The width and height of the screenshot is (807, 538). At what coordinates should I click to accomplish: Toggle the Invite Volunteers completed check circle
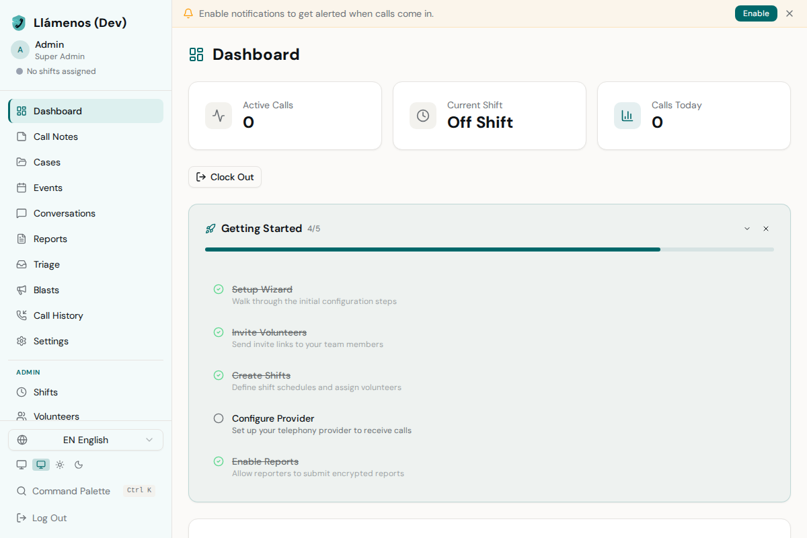219,332
